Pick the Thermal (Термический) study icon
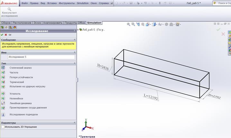 point(3,82)
